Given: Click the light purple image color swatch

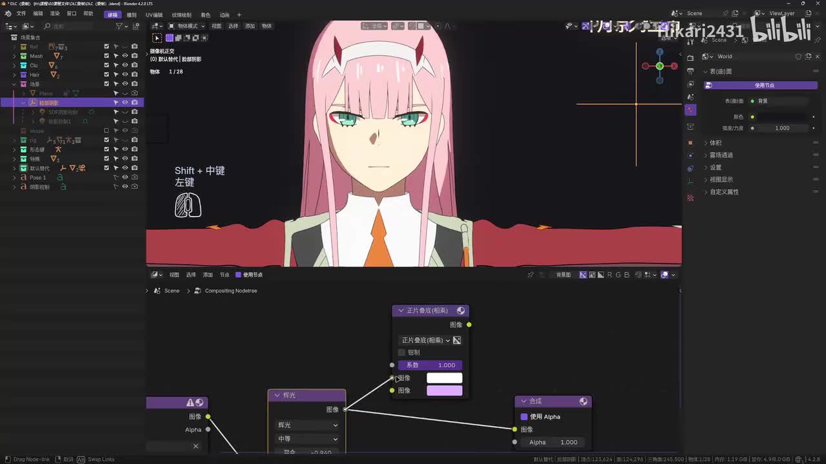Looking at the screenshot, I should coord(445,391).
